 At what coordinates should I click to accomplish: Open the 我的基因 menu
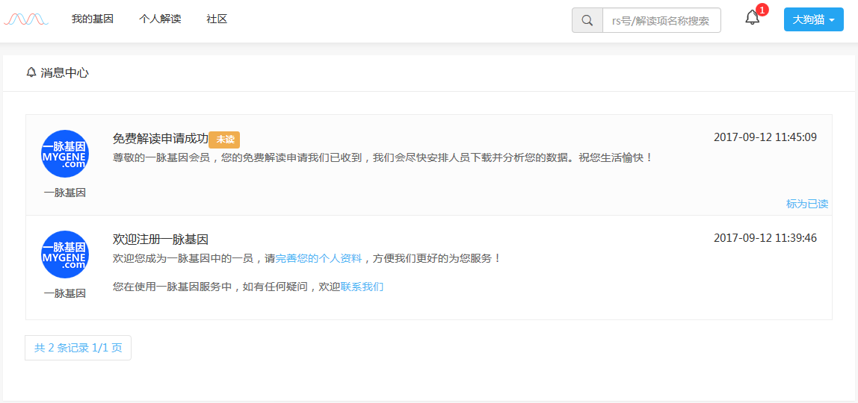coord(93,19)
